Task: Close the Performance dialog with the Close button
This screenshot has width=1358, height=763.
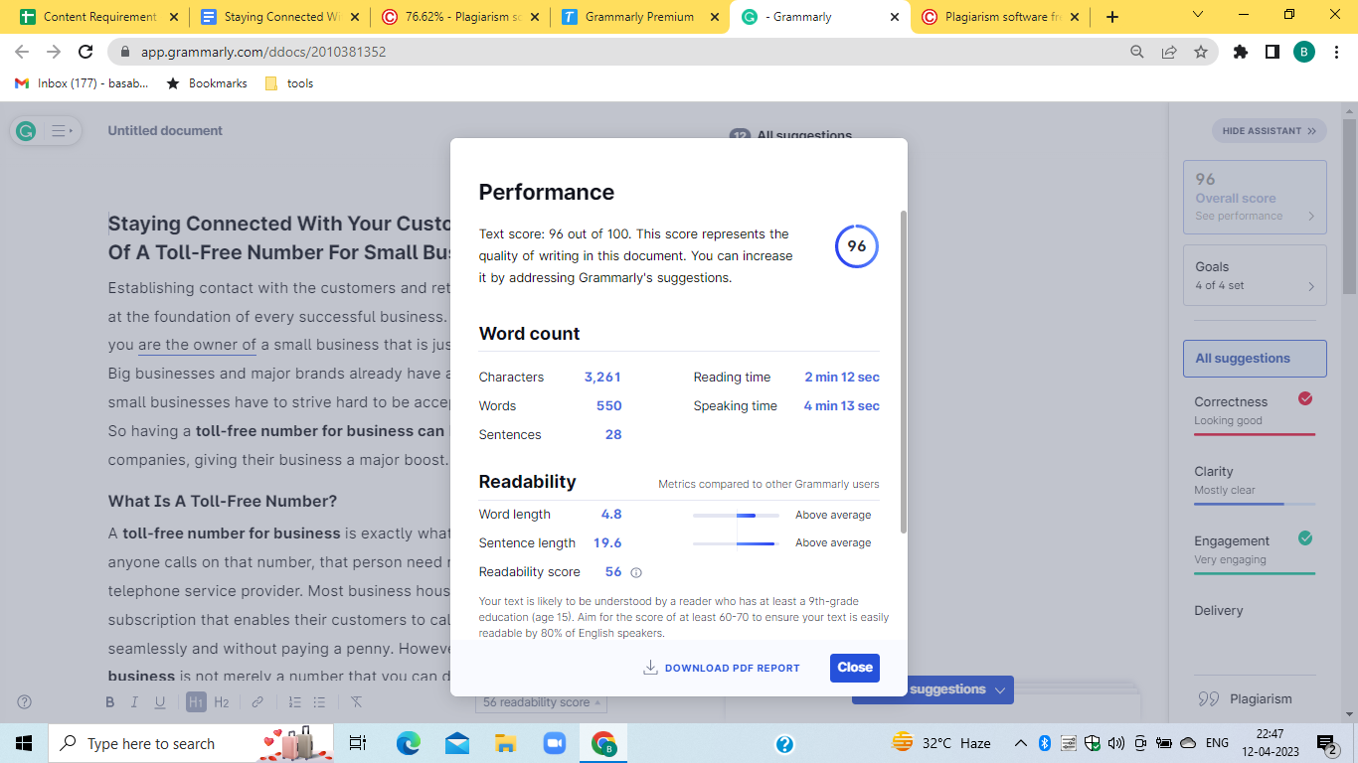Action: (x=854, y=668)
